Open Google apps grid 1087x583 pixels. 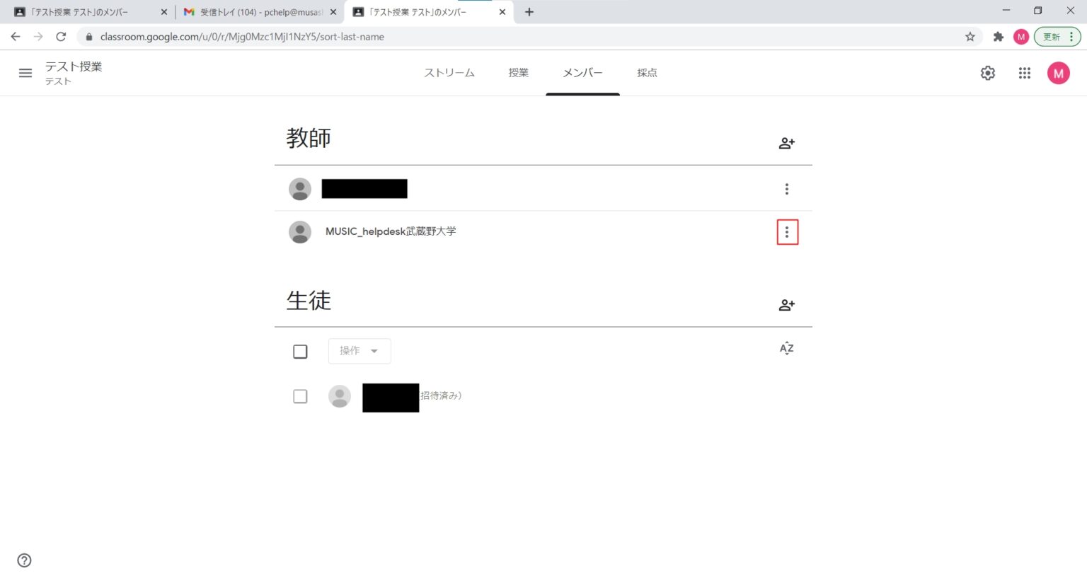[1024, 73]
